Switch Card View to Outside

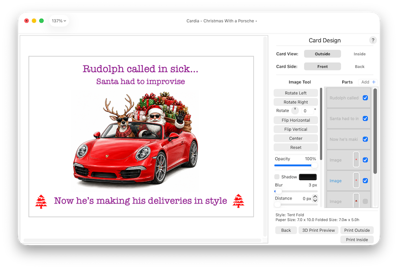click(322, 54)
